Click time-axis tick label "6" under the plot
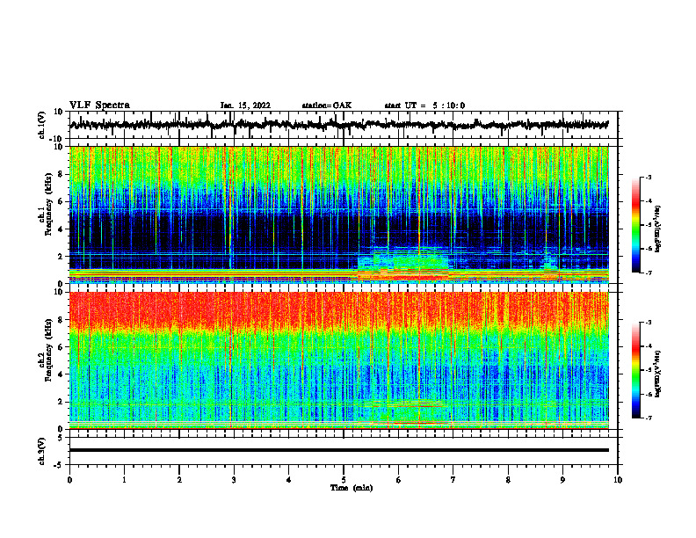This screenshot has height=538, width=696. coord(399,480)
